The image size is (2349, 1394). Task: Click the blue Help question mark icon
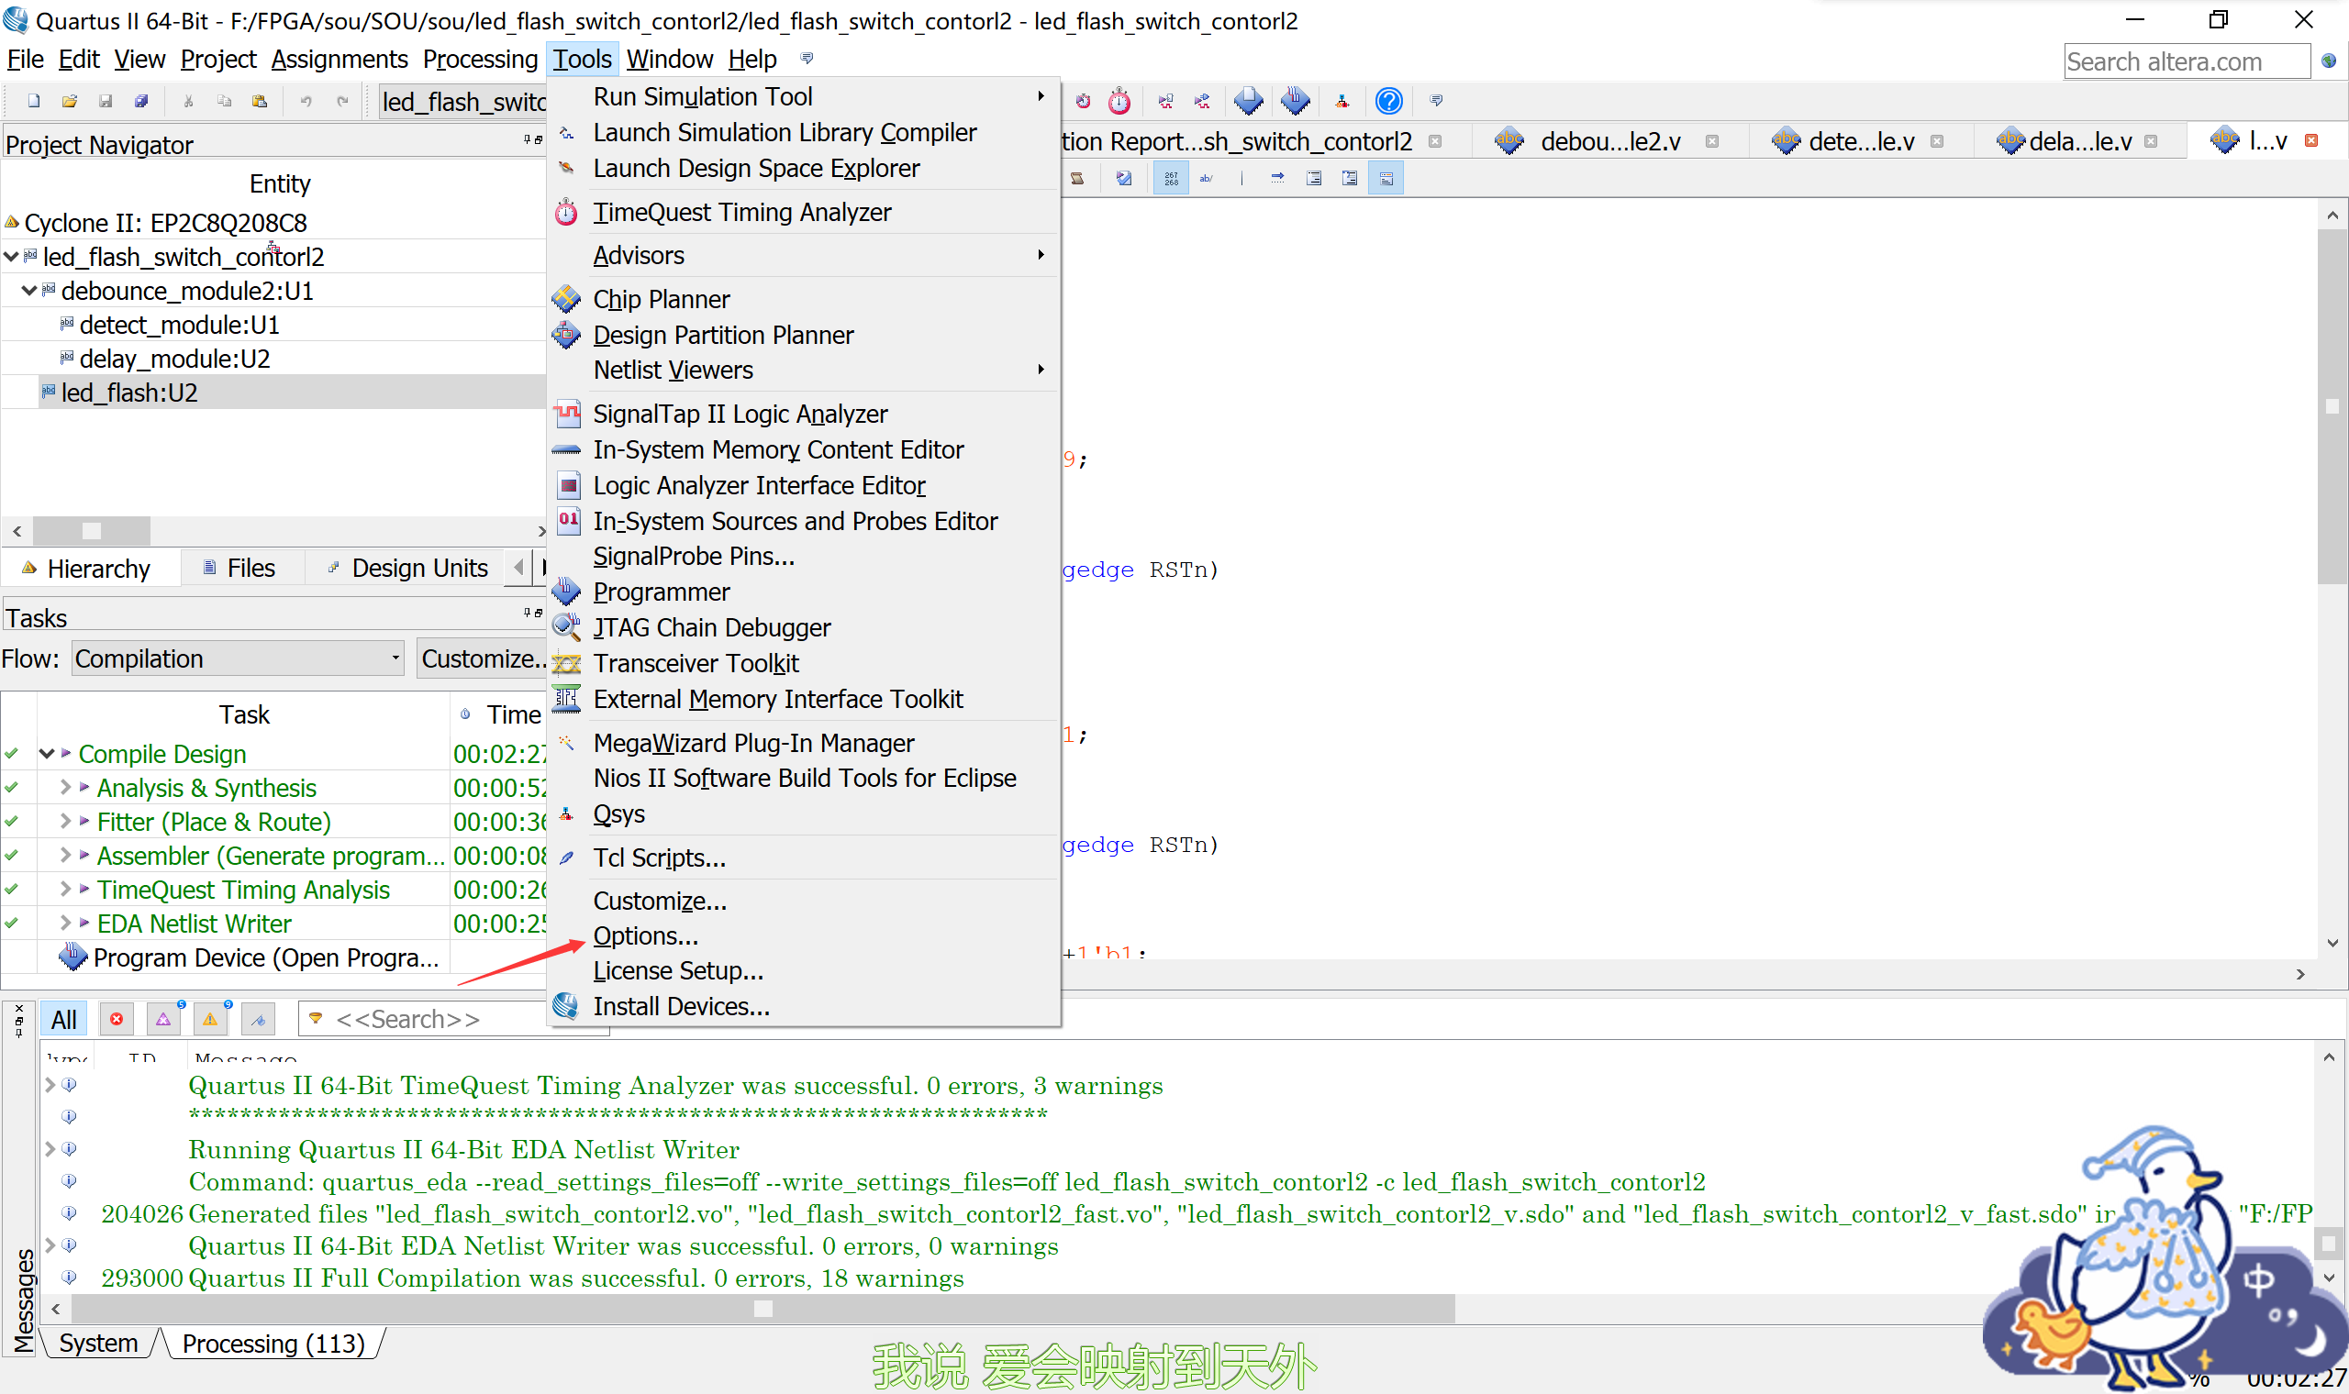(1387, 101)
